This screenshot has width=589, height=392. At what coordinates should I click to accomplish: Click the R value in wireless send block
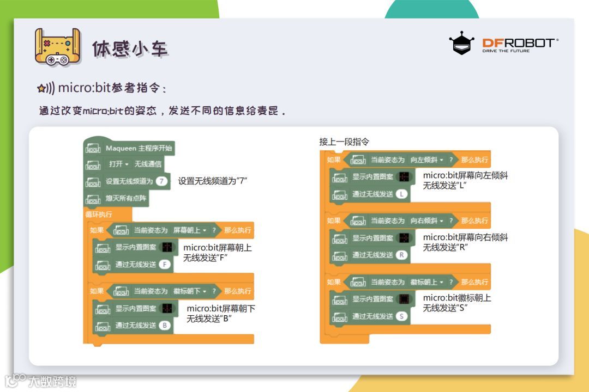401,255
